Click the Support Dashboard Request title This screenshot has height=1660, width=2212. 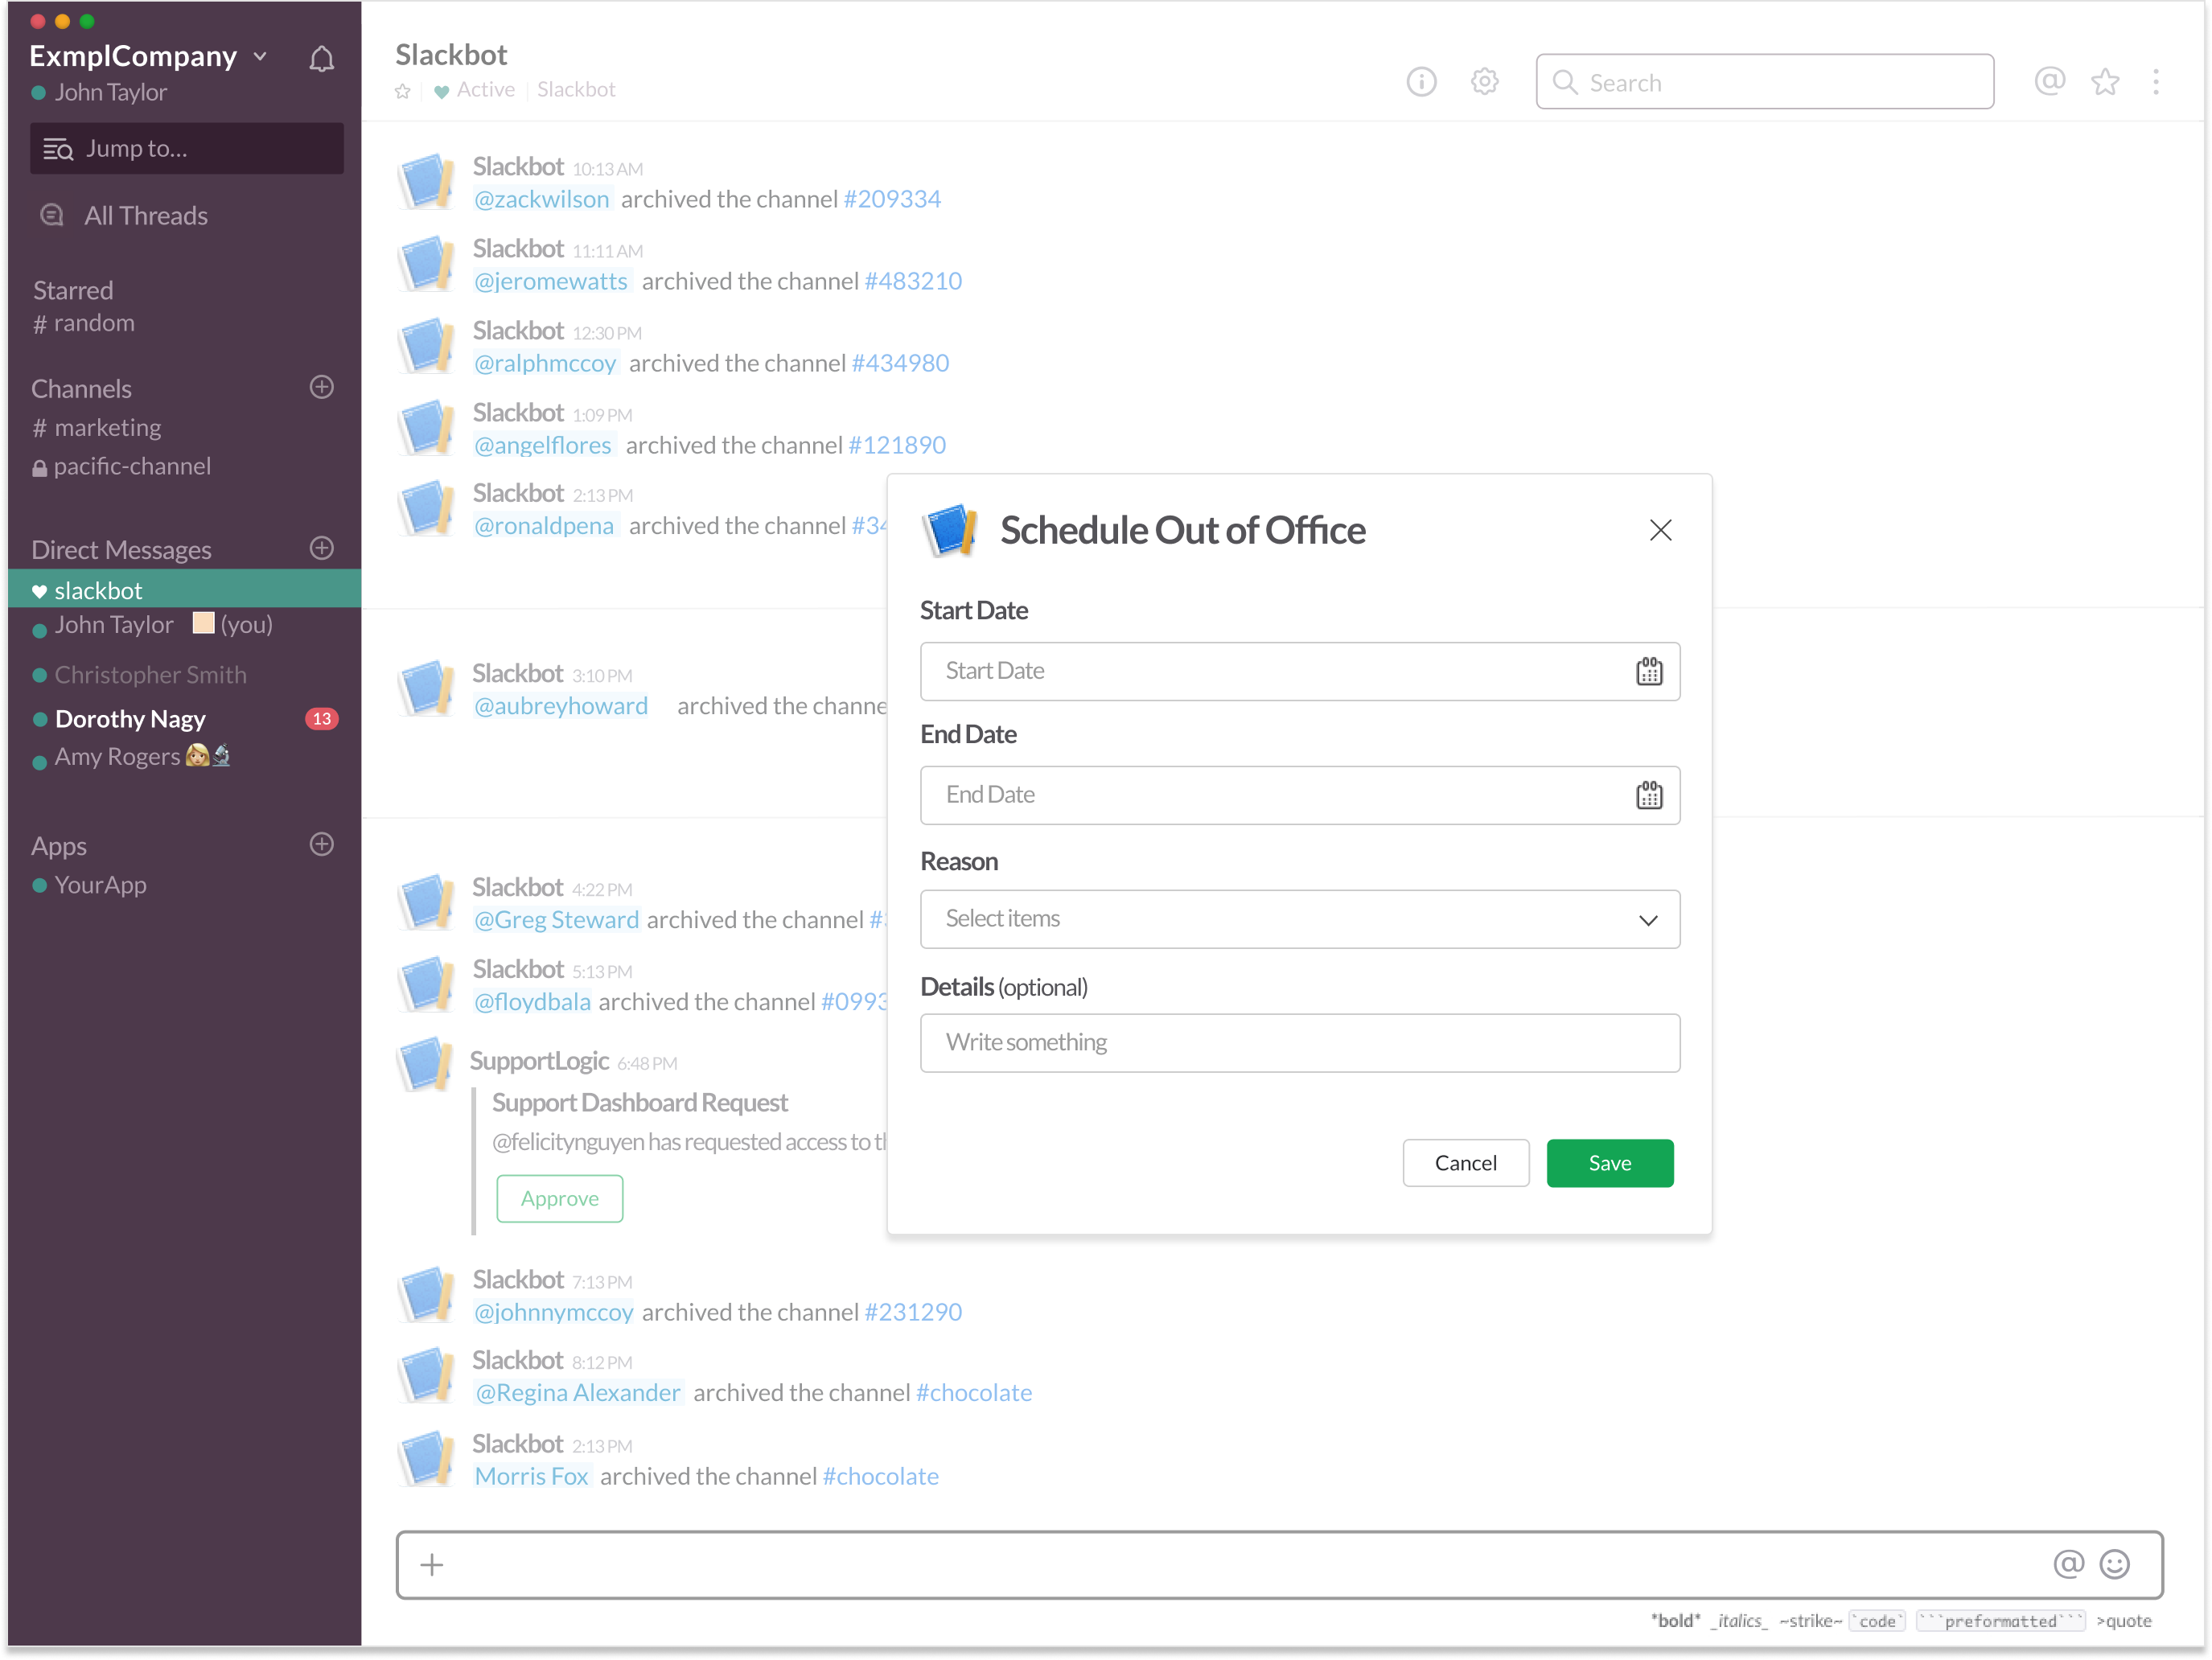[x=640, y=1103]
